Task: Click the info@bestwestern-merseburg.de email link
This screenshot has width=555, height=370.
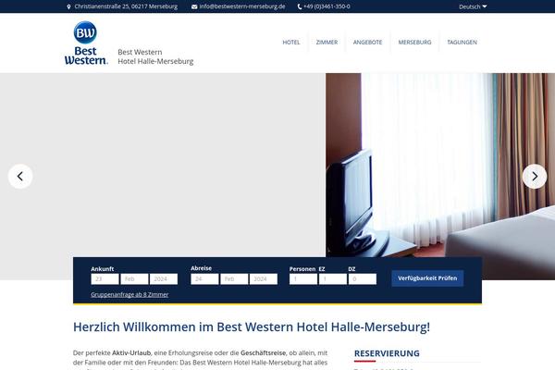Action: point(242,6)
